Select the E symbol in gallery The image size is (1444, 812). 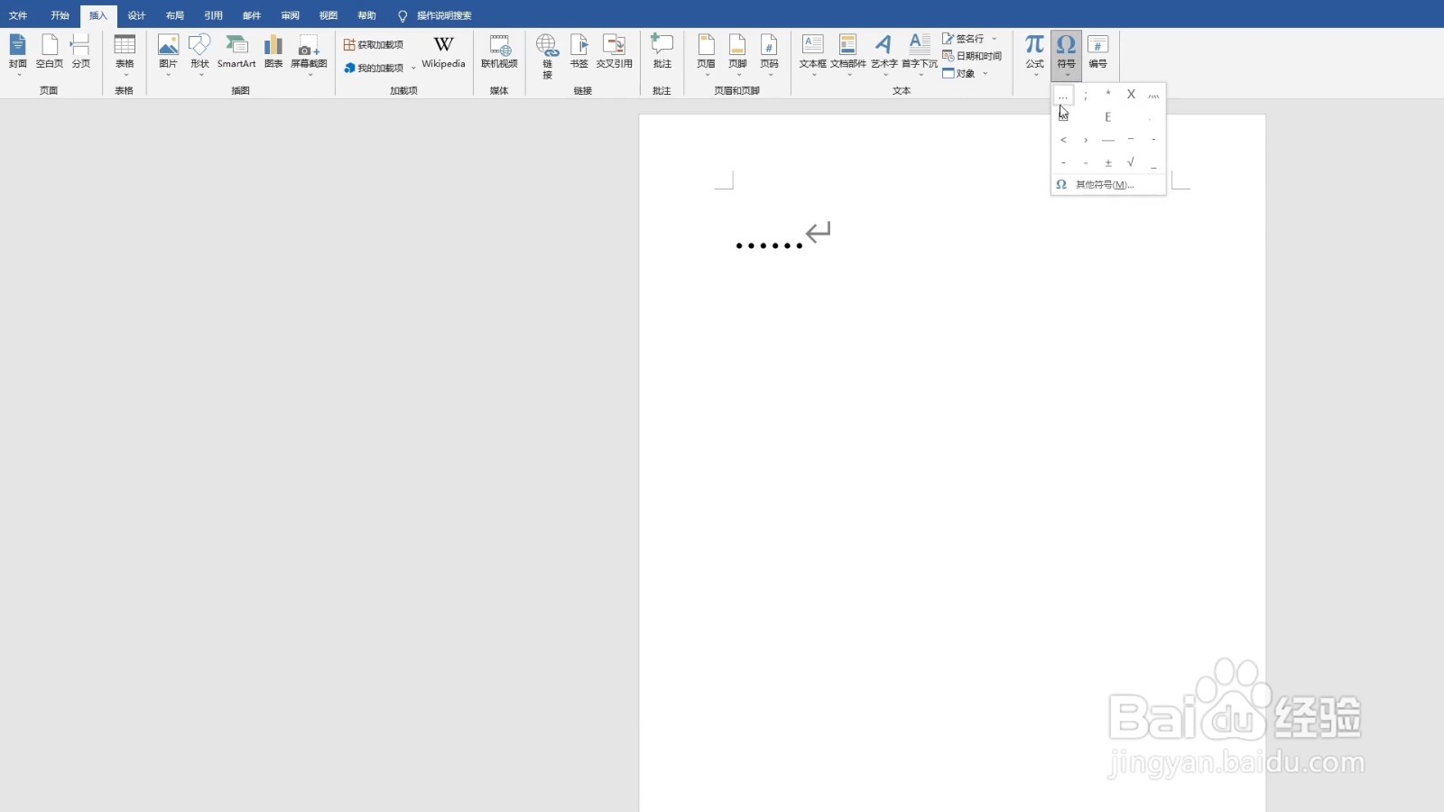click(1108, 117)
